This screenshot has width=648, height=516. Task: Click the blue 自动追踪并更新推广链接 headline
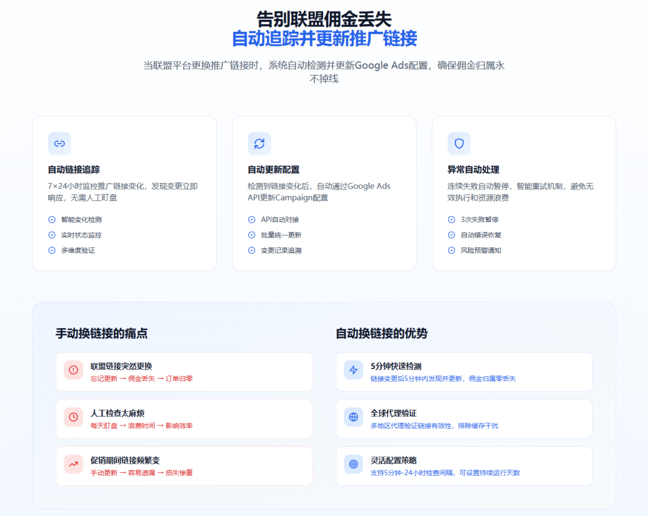[x=324, y=39]
